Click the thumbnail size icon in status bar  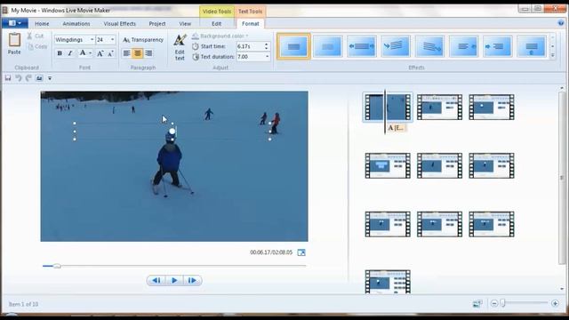tap(477, 304)
